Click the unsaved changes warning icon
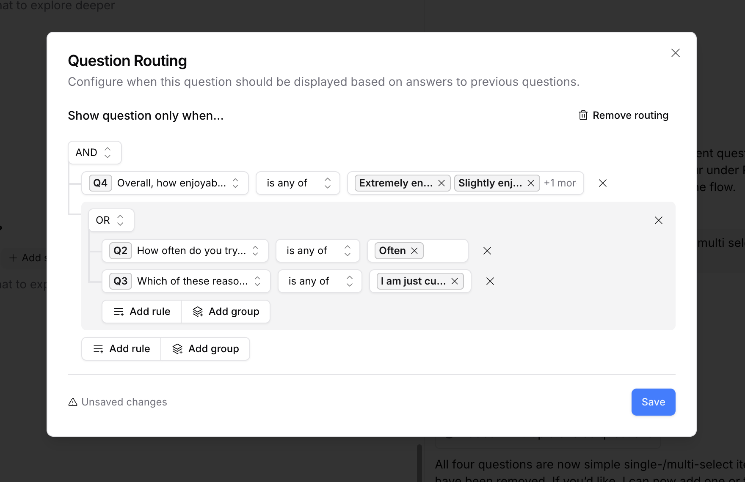This screenshot has height=482, width=745. tap(72, 402)
